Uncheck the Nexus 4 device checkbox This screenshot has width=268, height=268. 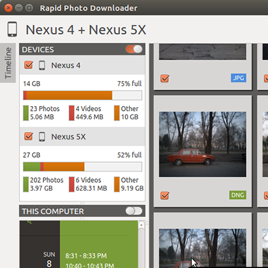coord(29,65)
